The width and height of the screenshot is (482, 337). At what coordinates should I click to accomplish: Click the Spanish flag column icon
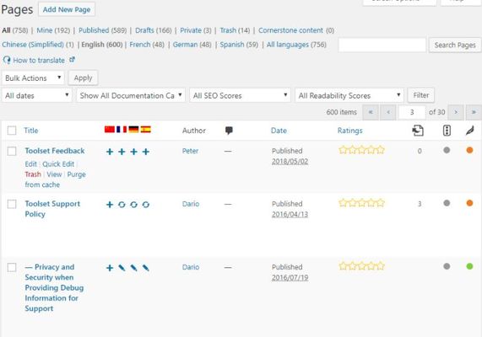pyautogui.click(x=146, y=130)
